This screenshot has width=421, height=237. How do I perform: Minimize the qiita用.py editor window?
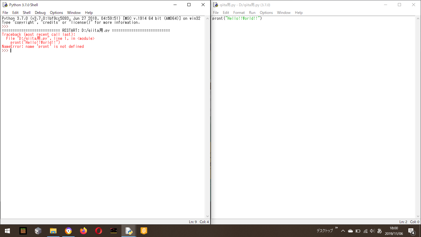[x=386, y=5]
